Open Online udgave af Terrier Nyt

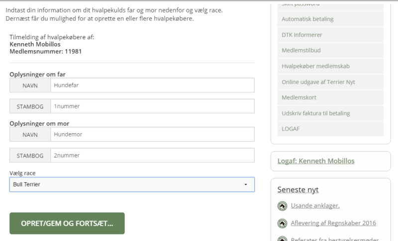(x=330, y=82)
